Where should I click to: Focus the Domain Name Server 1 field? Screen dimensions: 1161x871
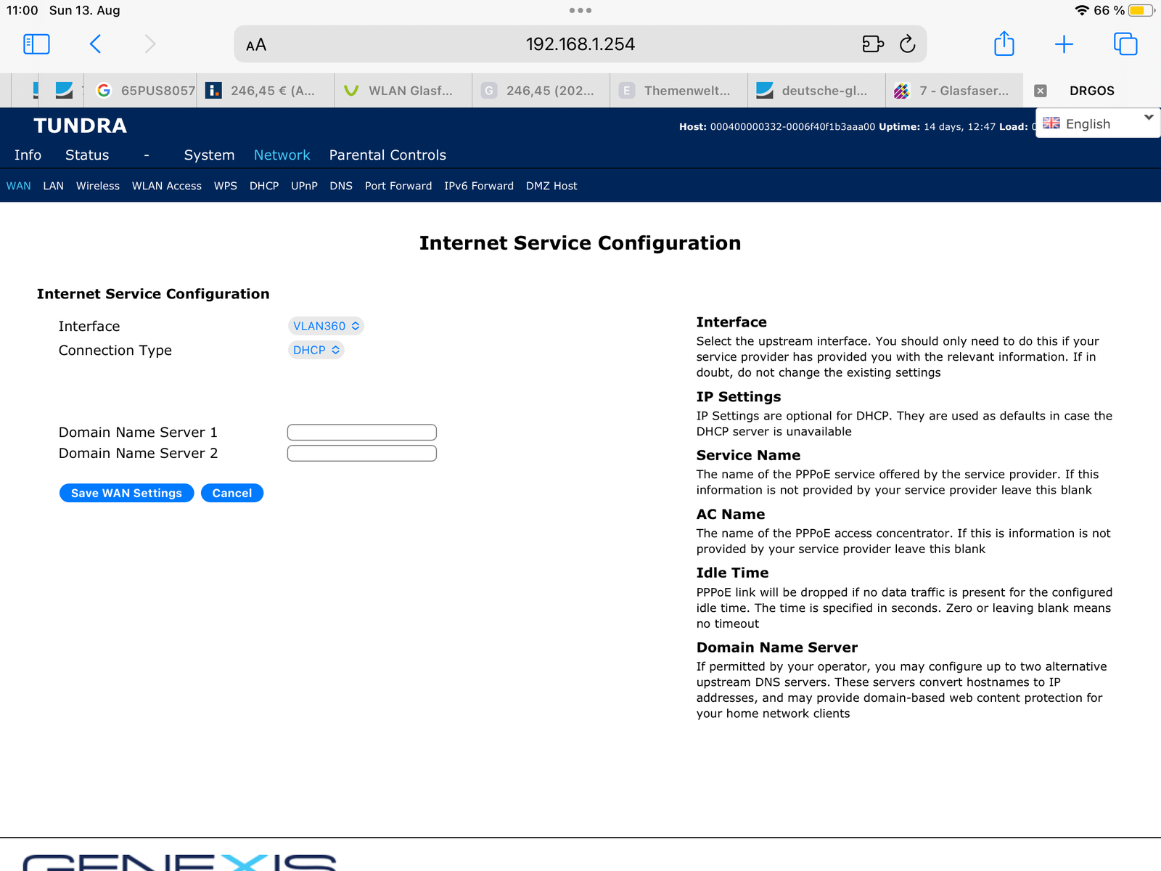tap(362, 433)
